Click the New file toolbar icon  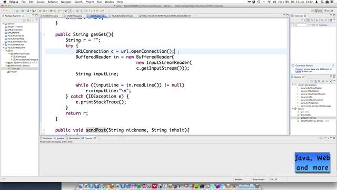[x=4, y=11]
